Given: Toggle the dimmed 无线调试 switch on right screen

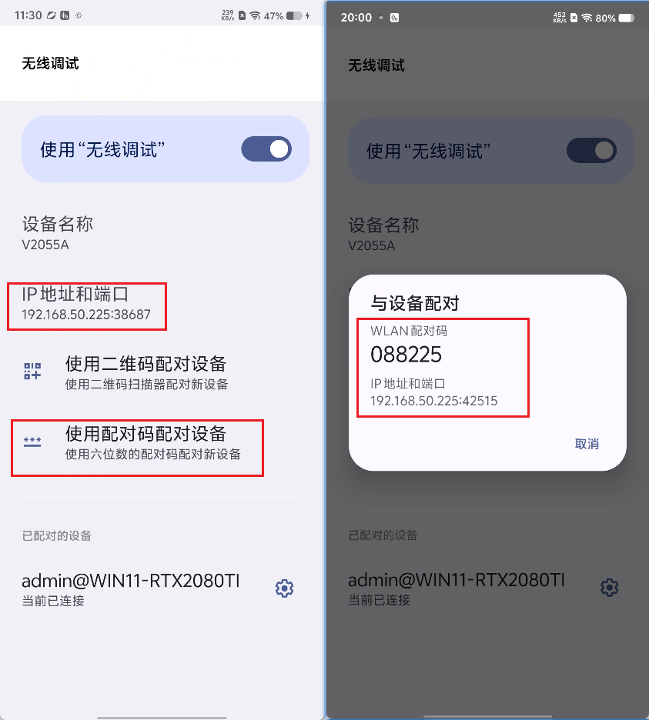Looking at the screenshot, I should pos(591,151).
